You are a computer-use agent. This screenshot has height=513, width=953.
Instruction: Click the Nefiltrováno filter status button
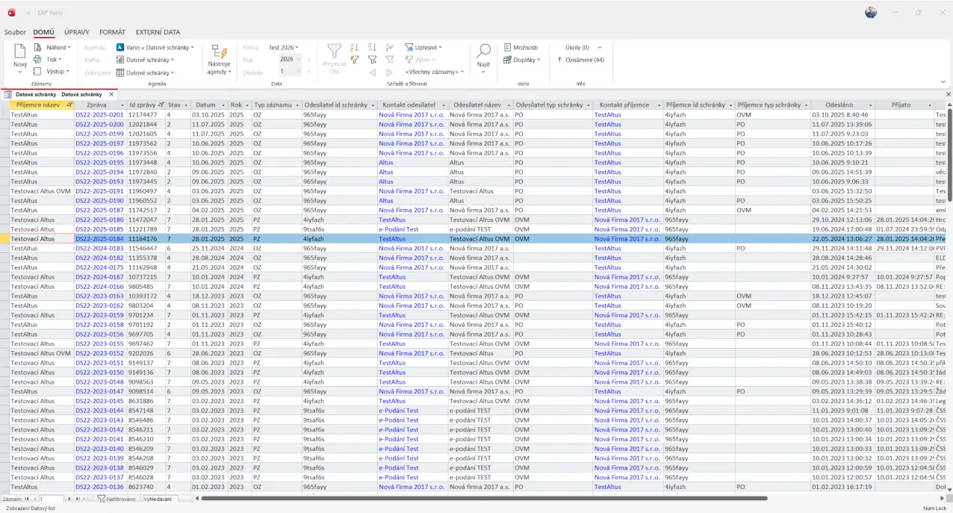117,498
